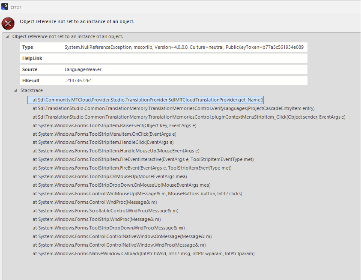The width and height of the screenshot is (361, 280).
Task: Click the Error window title text
Action: point(16,7)
